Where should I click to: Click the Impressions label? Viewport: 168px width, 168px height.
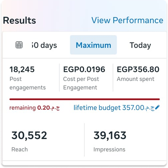pos(109,150)
